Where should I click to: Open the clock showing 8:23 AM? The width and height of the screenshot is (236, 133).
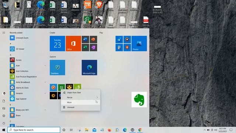223,130
